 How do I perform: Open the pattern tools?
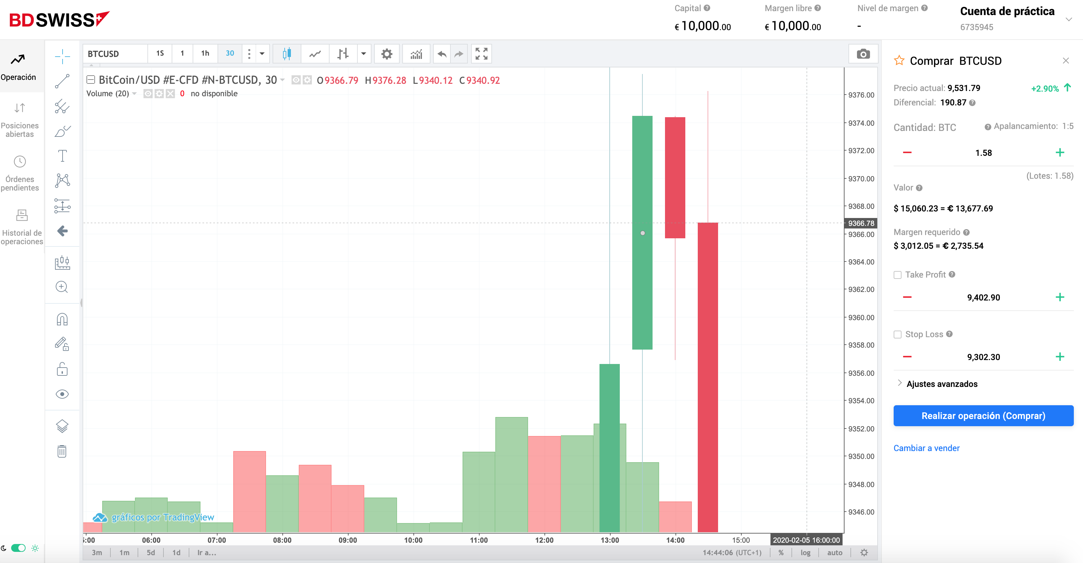tap(62, 181)
